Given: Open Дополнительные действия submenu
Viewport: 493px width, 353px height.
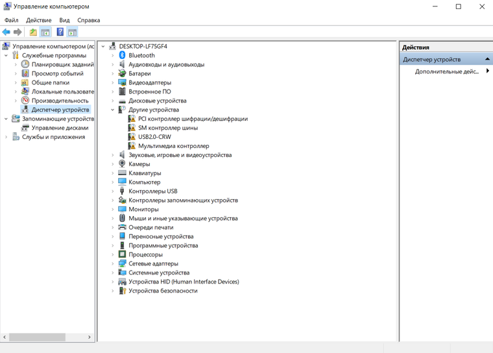Looking at the screenshot, I should [x=446, y=71].
